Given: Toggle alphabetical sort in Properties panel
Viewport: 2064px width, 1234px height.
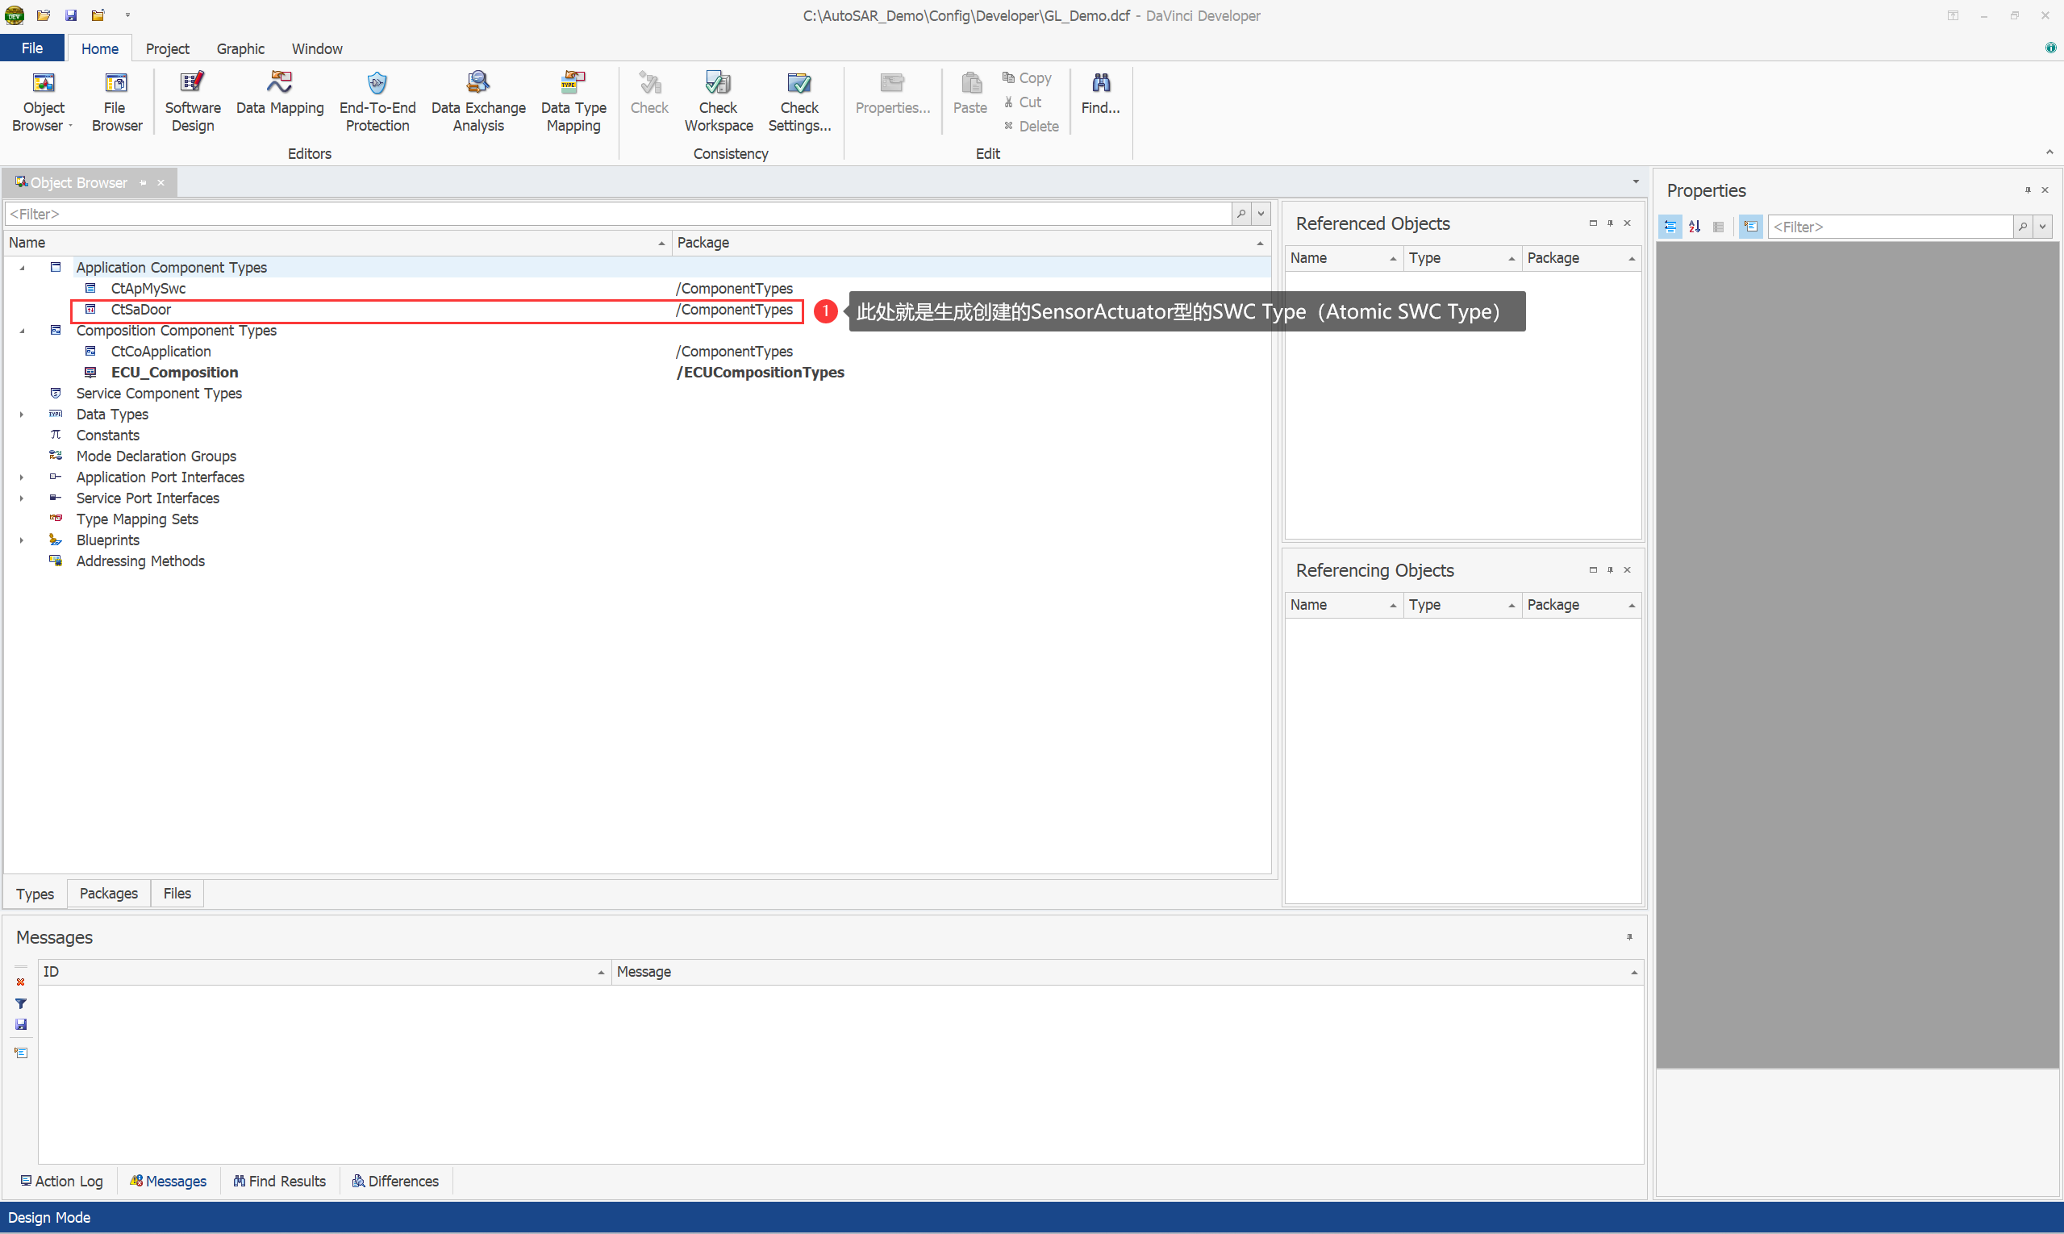Looking at the screenshot, I should tap(1694, 226).
